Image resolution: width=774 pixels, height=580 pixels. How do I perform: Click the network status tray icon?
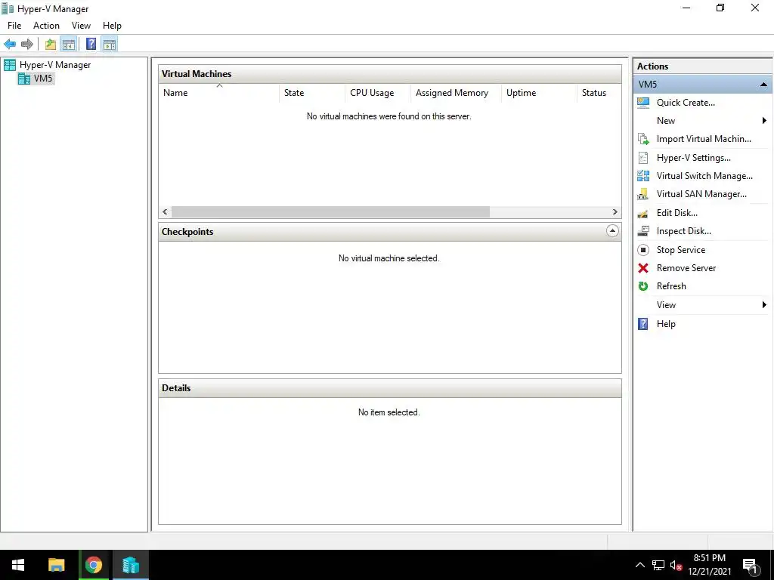point(658,565)
